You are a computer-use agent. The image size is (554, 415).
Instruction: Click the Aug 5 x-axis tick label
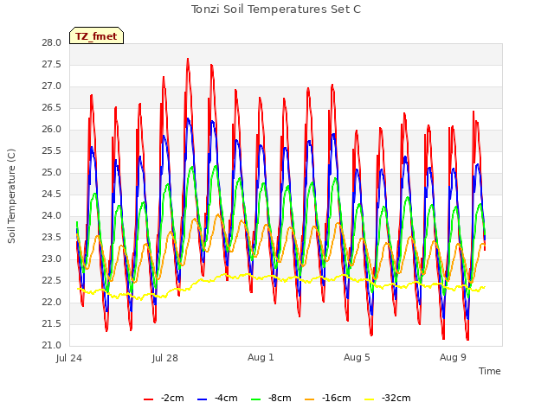point(357,357)
